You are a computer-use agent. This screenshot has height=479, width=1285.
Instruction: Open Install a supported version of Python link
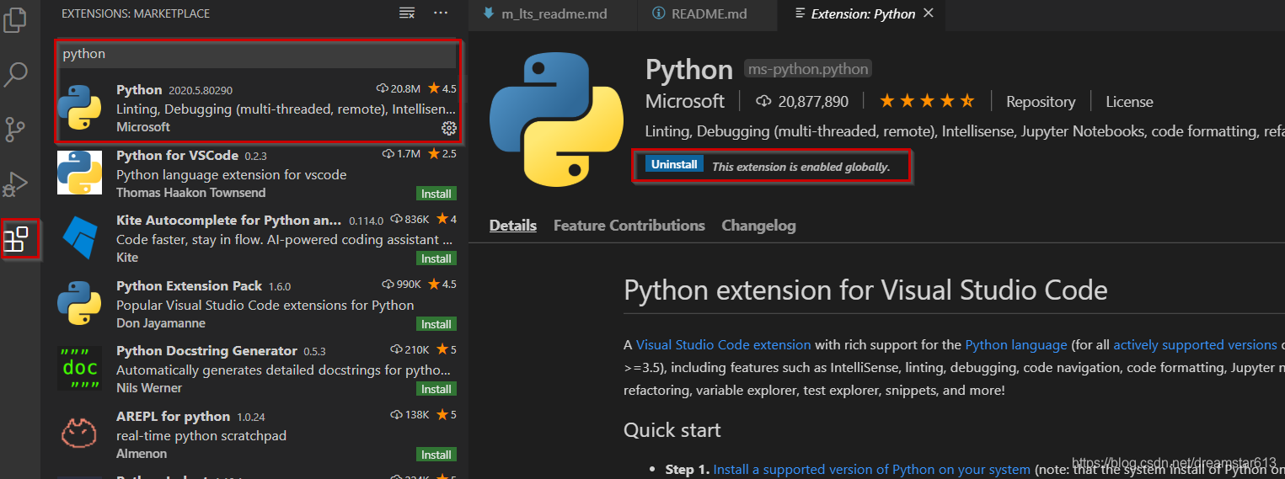point(871,470)
